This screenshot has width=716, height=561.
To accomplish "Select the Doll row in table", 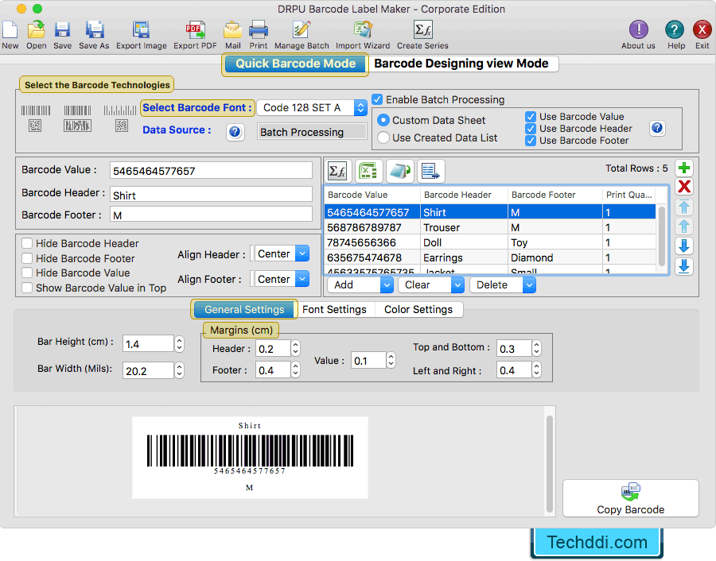I will click(490, 242).
